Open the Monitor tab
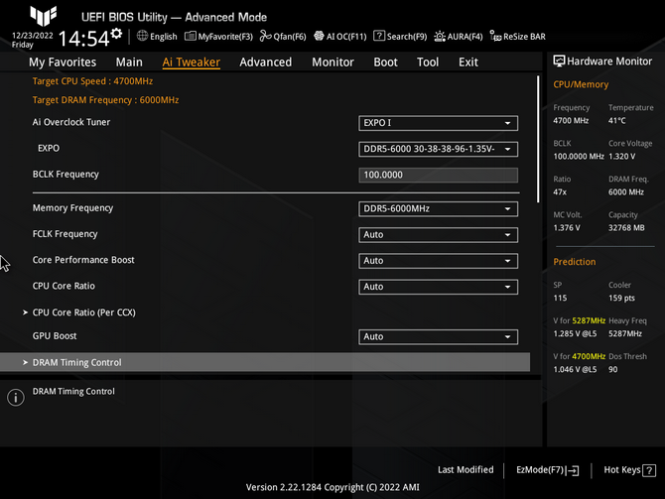 click(332, 62)
